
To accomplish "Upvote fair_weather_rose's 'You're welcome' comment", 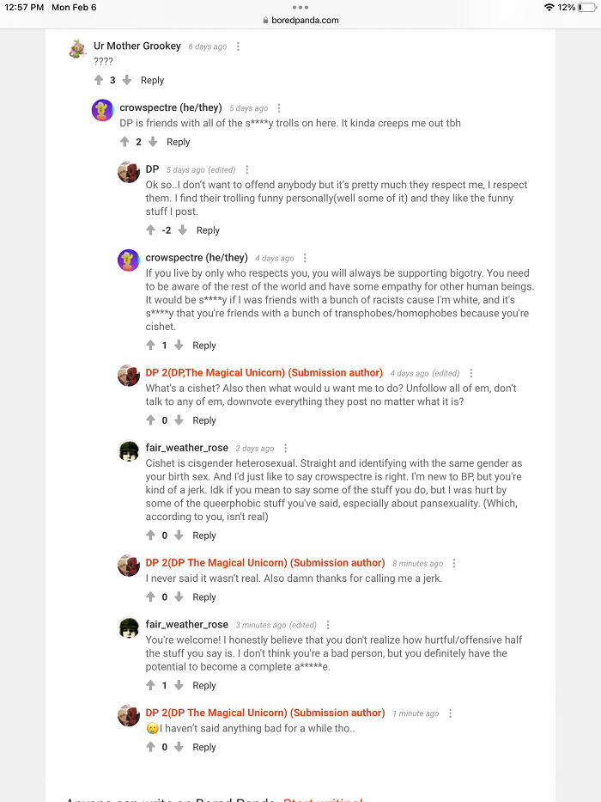I will pos(150,685).
